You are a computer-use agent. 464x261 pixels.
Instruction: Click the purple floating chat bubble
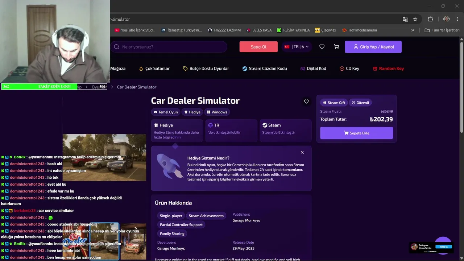[443, 246]
